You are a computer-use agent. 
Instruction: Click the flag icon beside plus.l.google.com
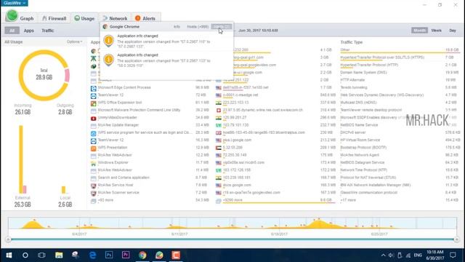coord(219,140)
